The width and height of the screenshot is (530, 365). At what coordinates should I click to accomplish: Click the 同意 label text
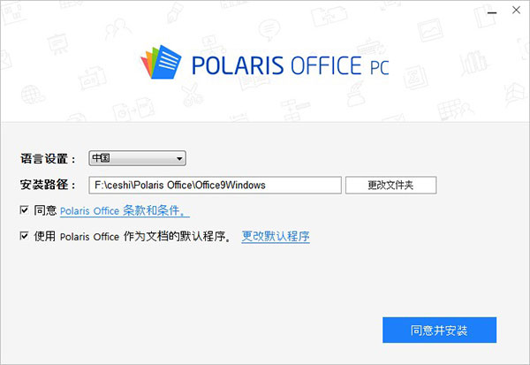pyautogui.click(x=45, y=211)
